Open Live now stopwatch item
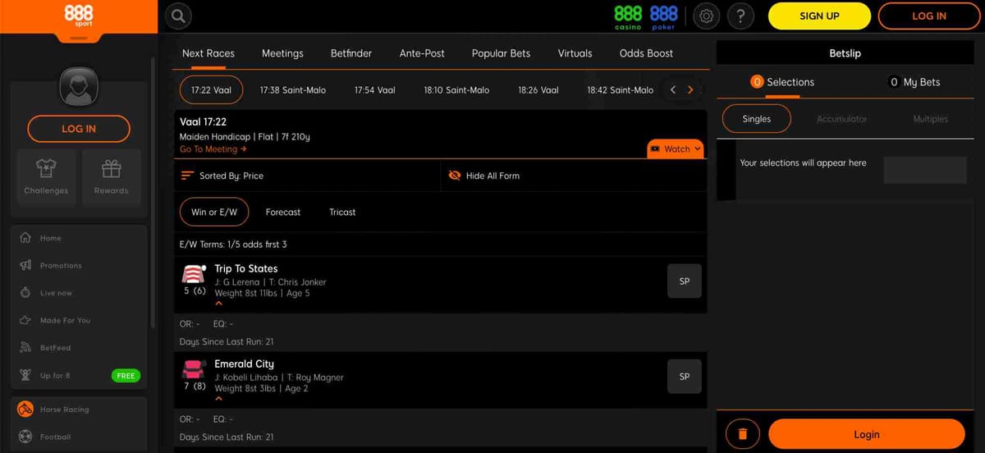 [x=79, y=293]
